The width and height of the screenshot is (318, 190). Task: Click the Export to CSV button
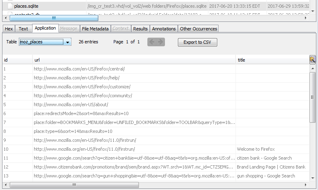(x=197, y=42)
